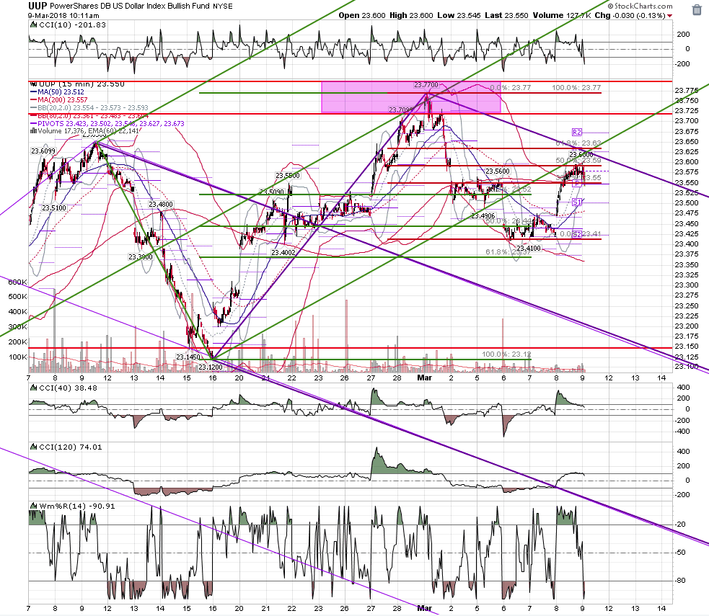Click the 'Chg -0.030 (-0.13%)' value
This screenshot has width=709, height=616.
click(630, 15)
